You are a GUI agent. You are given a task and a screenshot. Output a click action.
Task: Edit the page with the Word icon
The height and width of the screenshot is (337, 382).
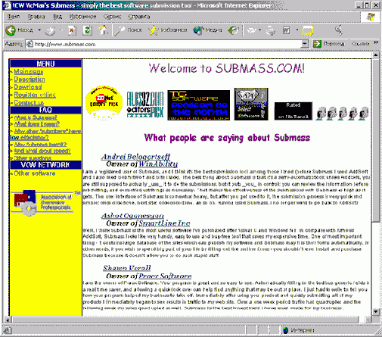(286, 30)
